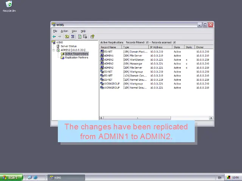This screenshot has width=242, height=181.
Task: Sort by the IP Address column header
Action: click(x=160, y=47)
